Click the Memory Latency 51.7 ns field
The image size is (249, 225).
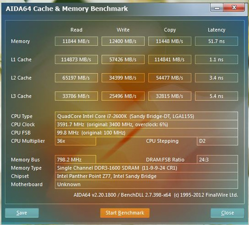coord(216,41)
